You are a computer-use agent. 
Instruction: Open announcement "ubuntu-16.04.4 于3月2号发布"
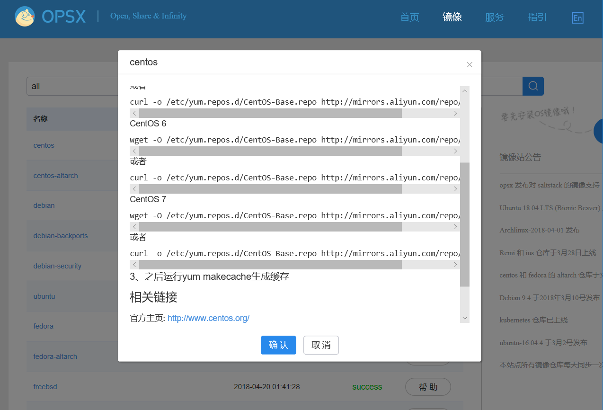pos(543,343)
